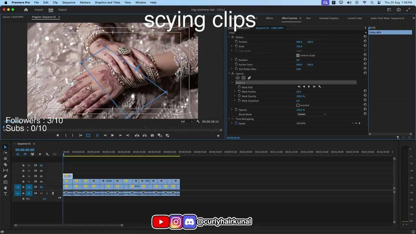Click the timeline timecode 00:00:00:00
The image size is (416, 234).
25,150
